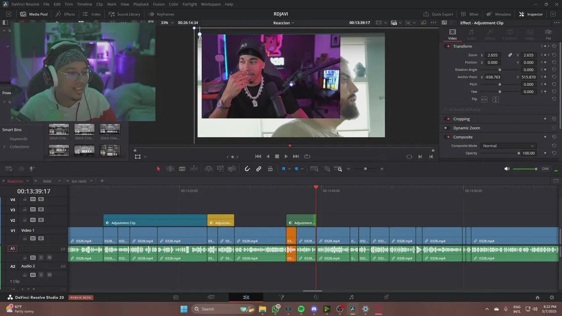Click the DIM audio button
562x316 pixels.
pos(545,169)
